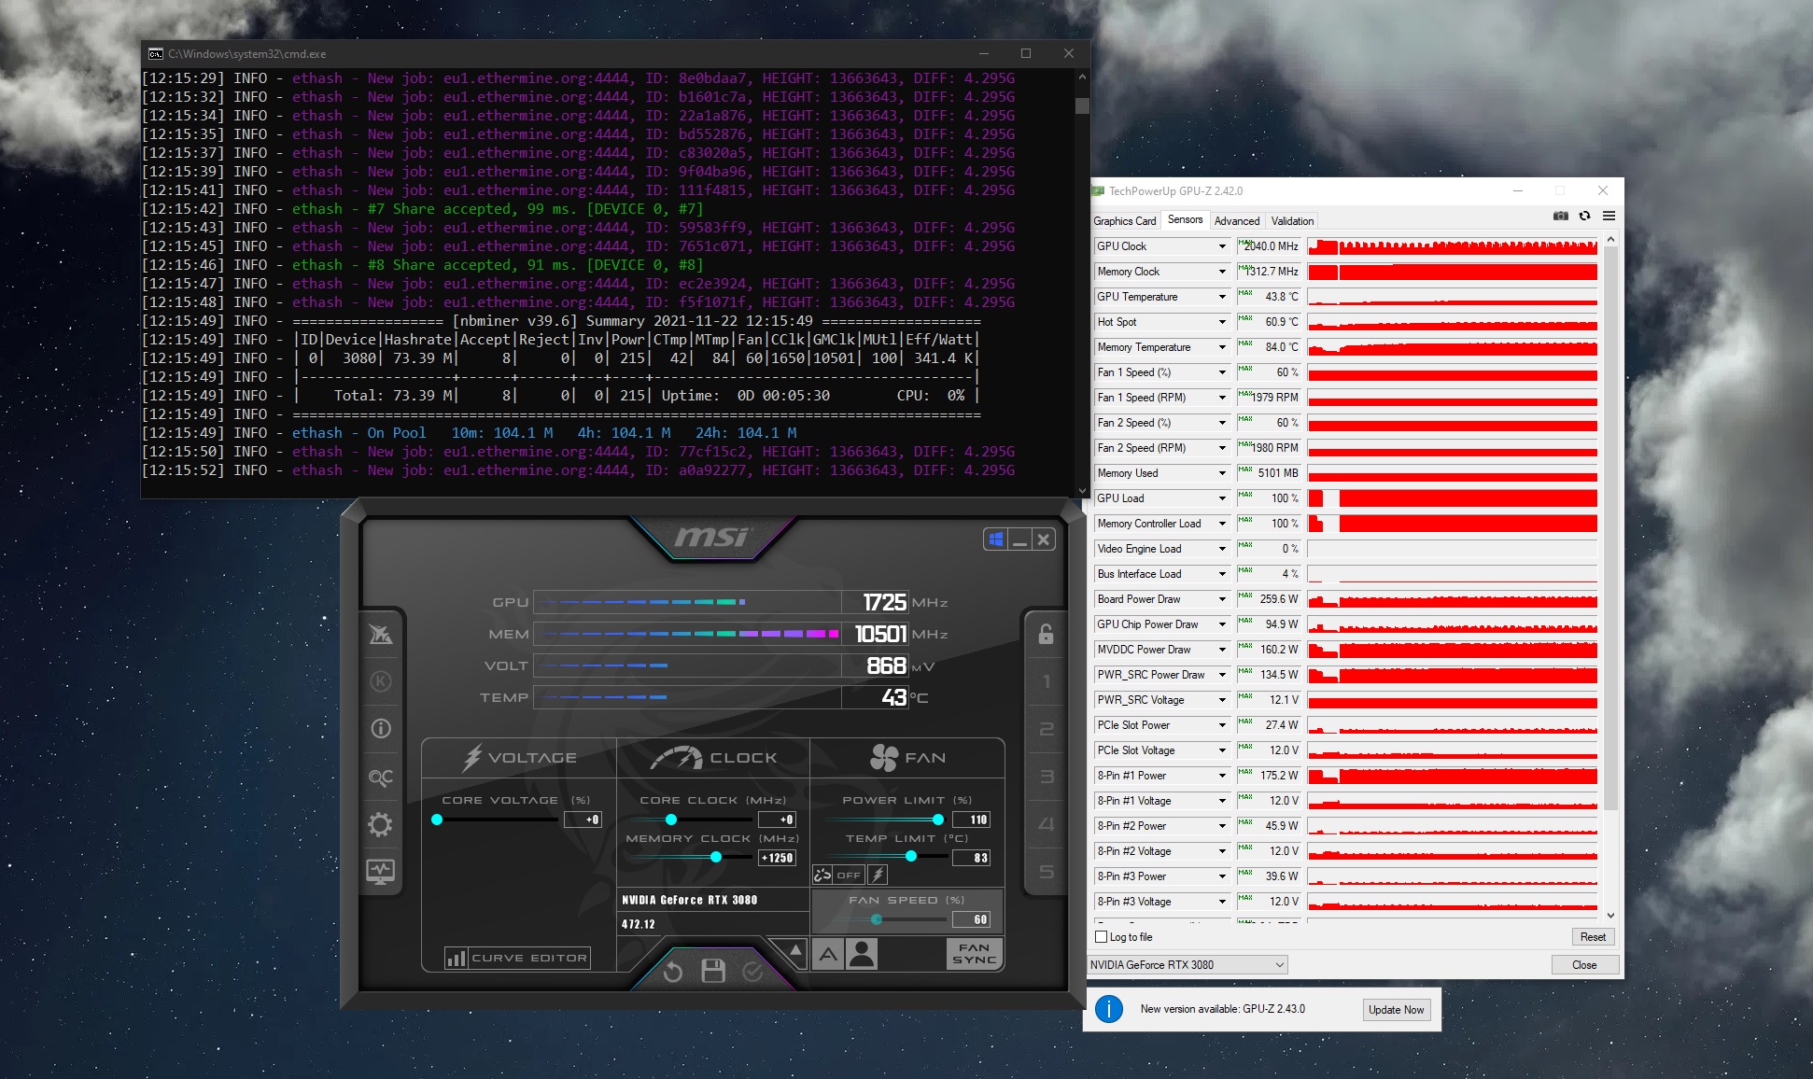The height and width of the screenshot is (1079, 1813).
Task: Click the Fan Speed slider handle
Action: tap(876, 919)
